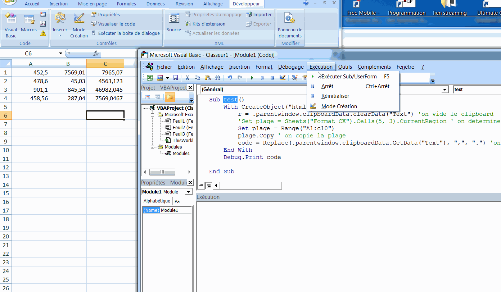501x292 pixels.
Task: Switch to the Accueil ribbon tab
Action: [x=32, y=4]
